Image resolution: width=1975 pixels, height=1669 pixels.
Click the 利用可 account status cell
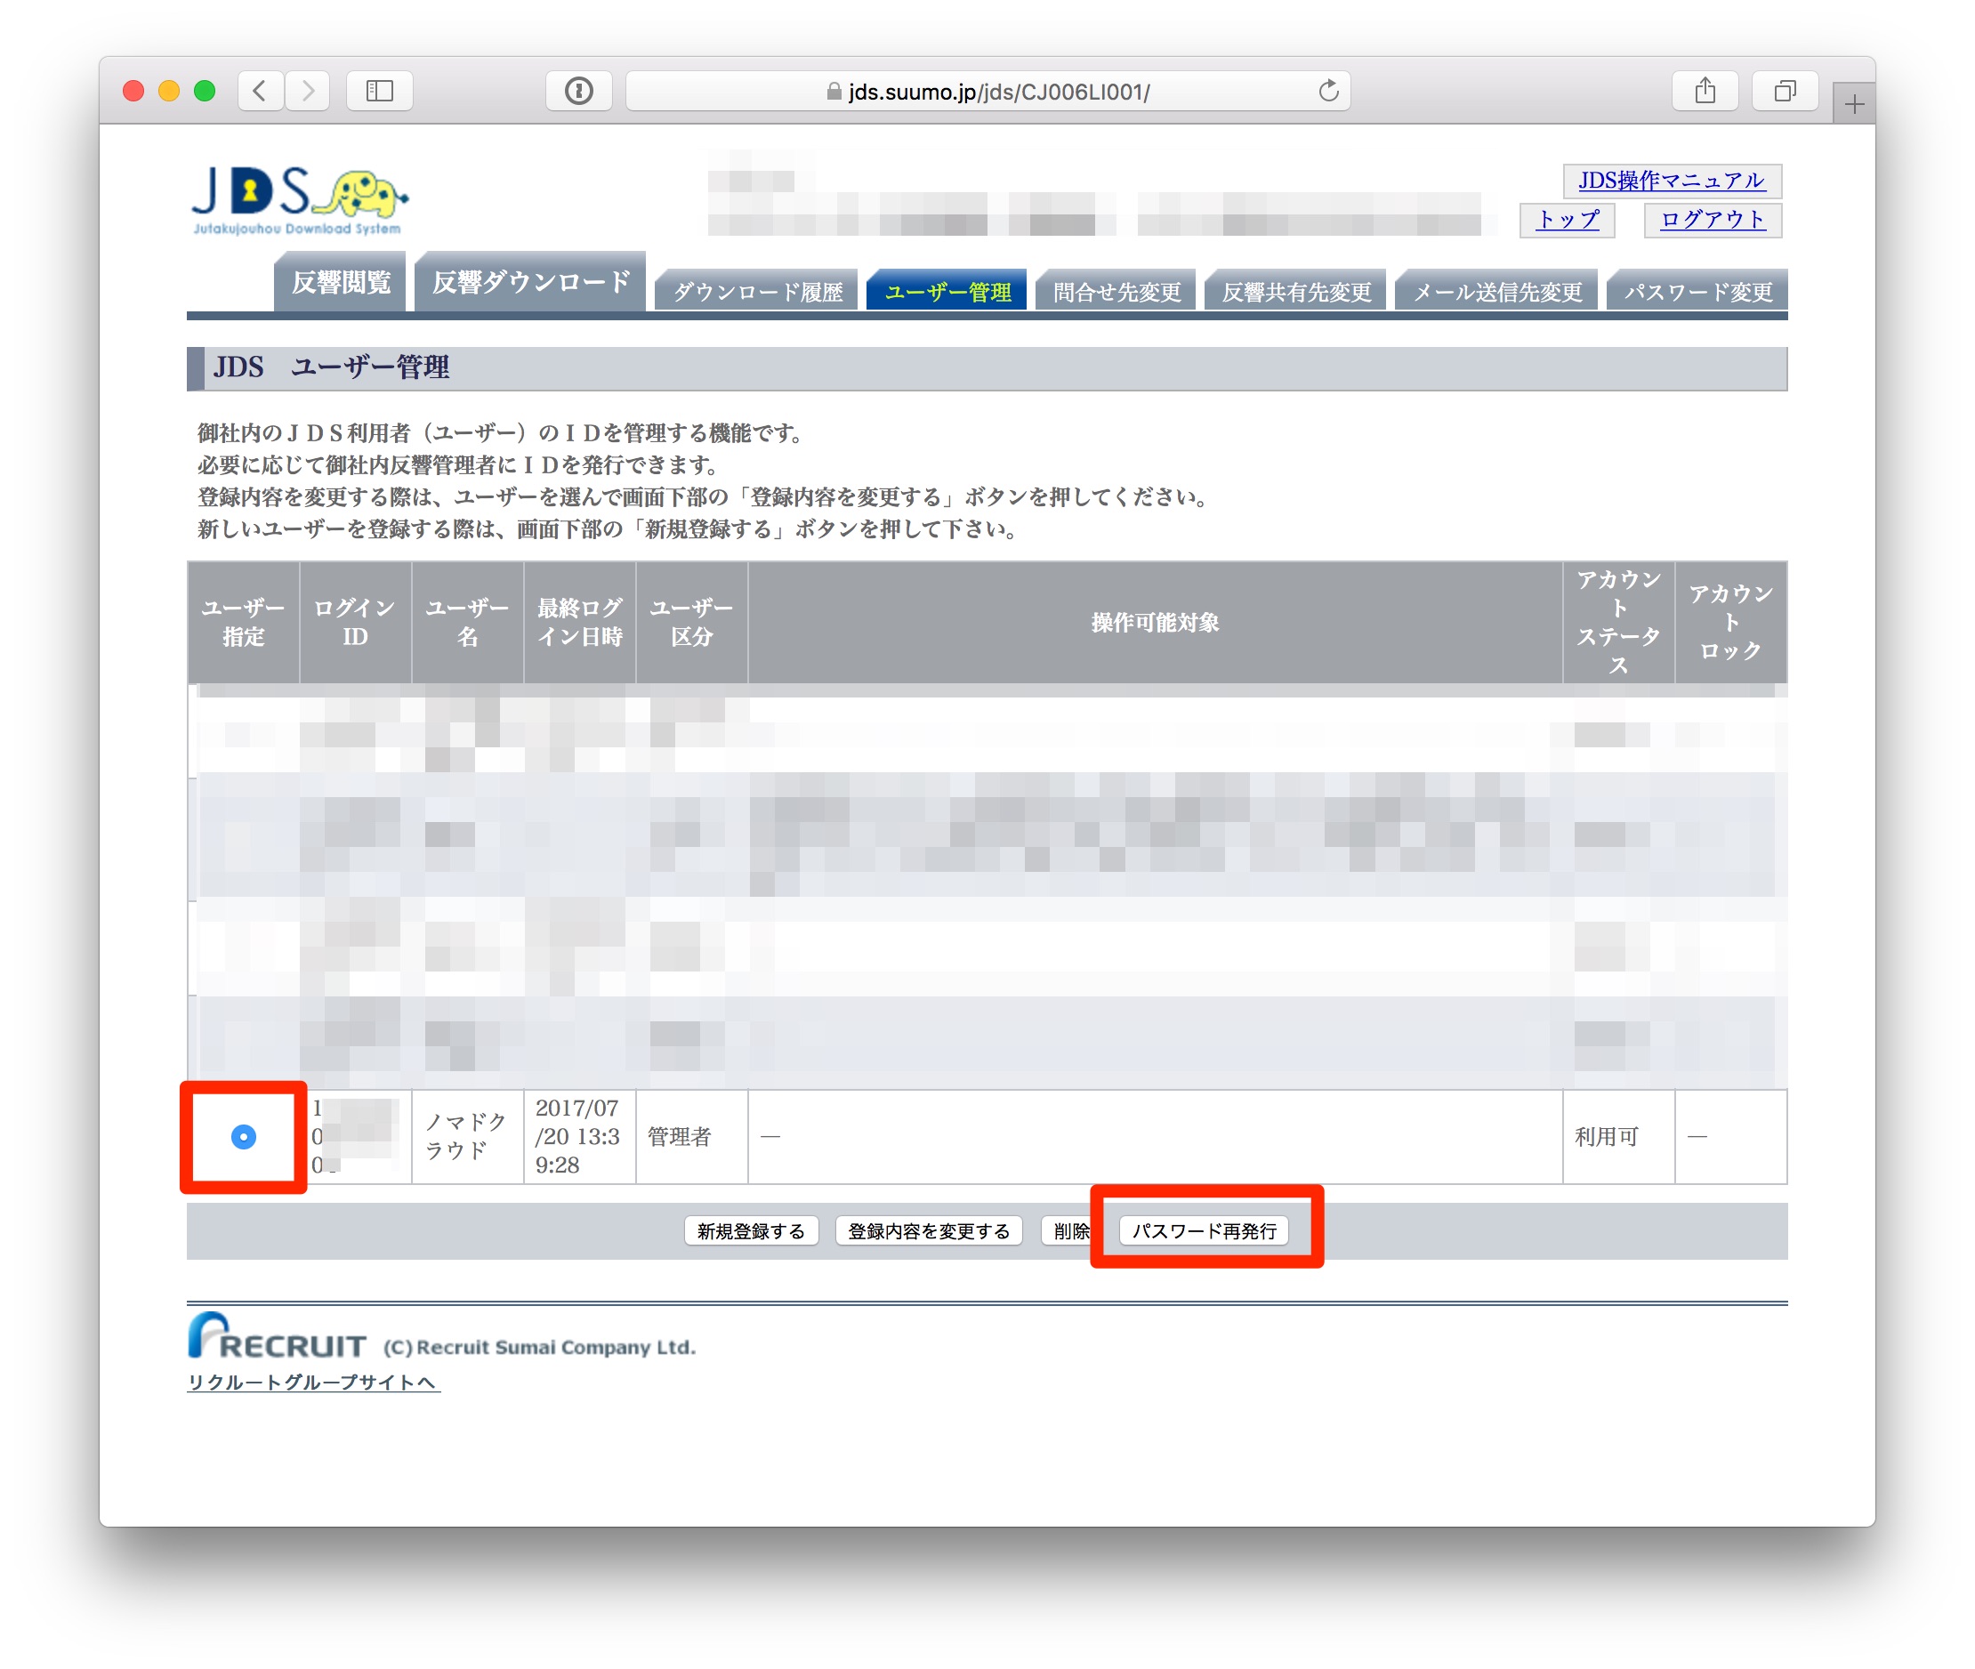coord(1618,1137)
